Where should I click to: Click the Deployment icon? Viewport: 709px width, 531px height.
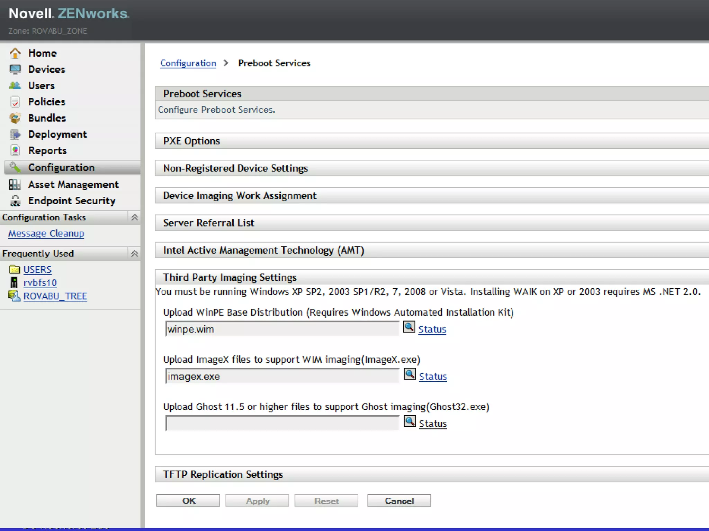click(15, 134)
